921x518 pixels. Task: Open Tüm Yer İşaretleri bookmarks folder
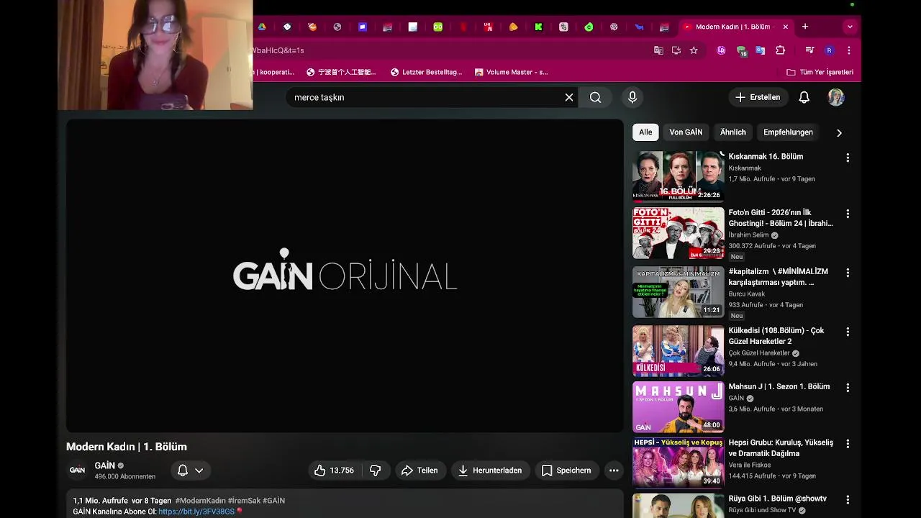click(x=820, y=72)
